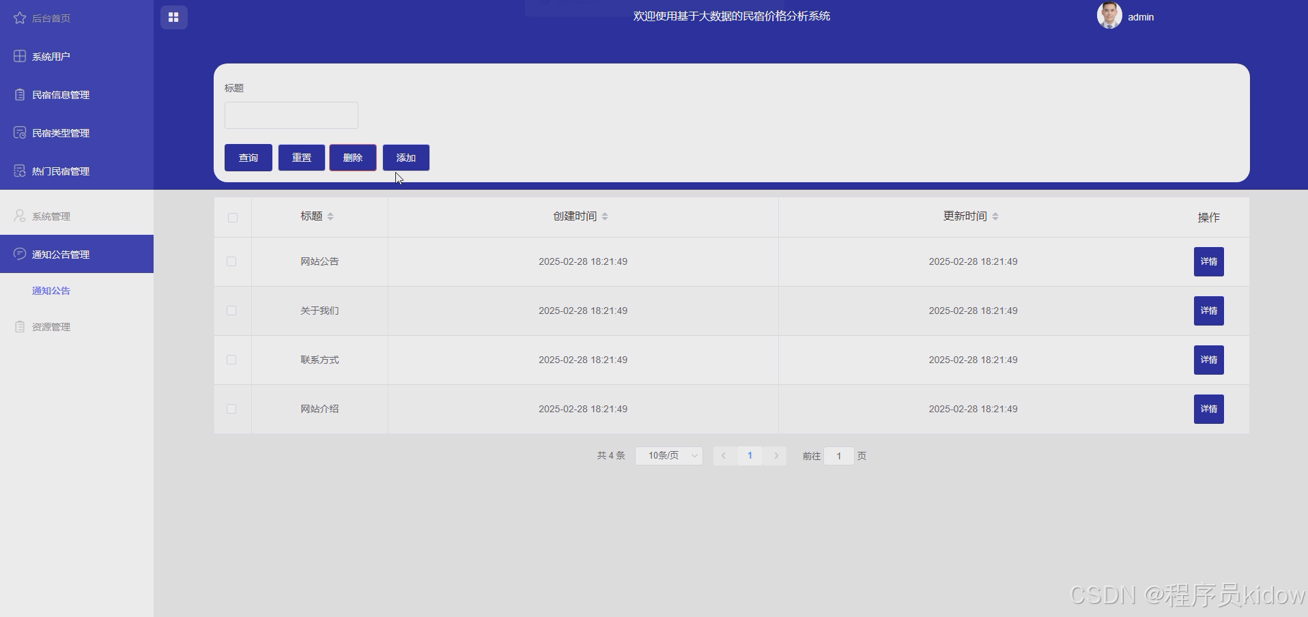The height and width of the screenshot is (617, 1308).
Task: Check the 联系方式 row checkbox
Action: 231,360
